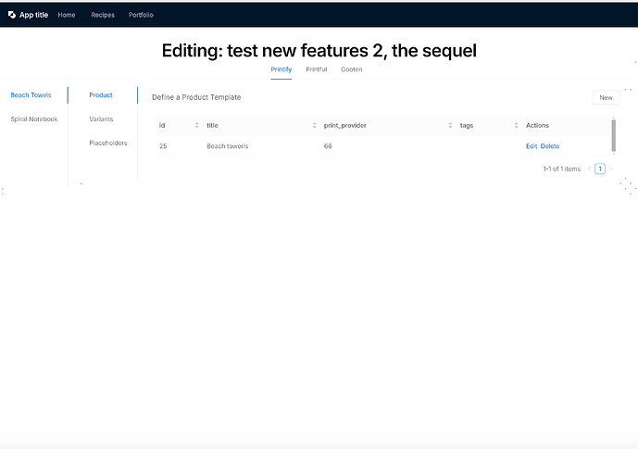This screenshot has height=449, width=638.
Task: Click the App title logo icon
Action: click(12, 15)
